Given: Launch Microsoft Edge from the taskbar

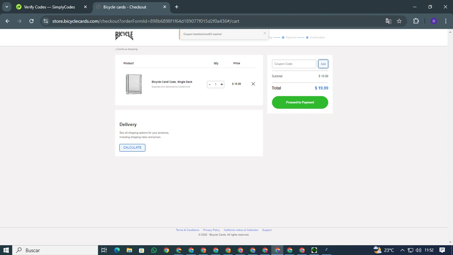Looking at the screenshot, I should [x=117, y=250].
